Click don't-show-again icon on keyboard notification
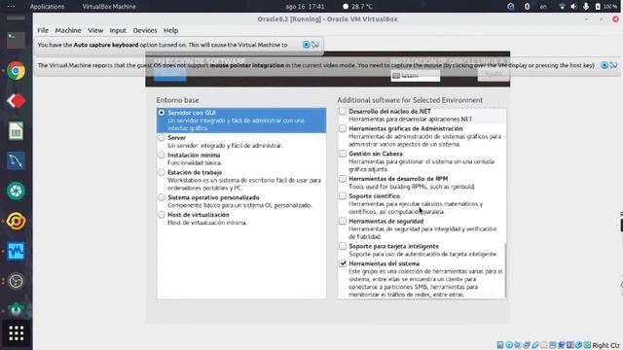 (x=315, y=45)
